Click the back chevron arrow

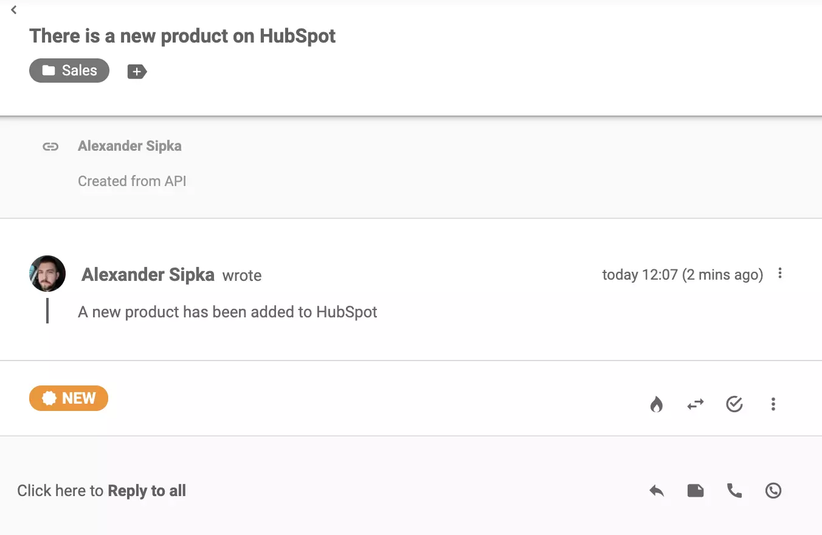tap(13, 10)
